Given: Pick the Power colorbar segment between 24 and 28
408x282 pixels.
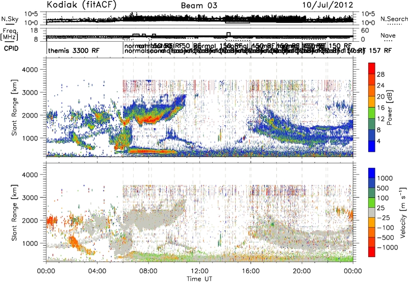Looking at the screenshot, I should [372, 79].
